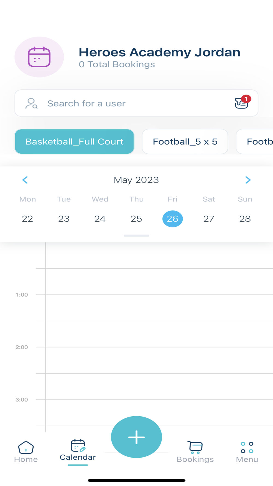Switch to Football_5 x 5 court
Screen dimensions: 273x486
[185, 142]
